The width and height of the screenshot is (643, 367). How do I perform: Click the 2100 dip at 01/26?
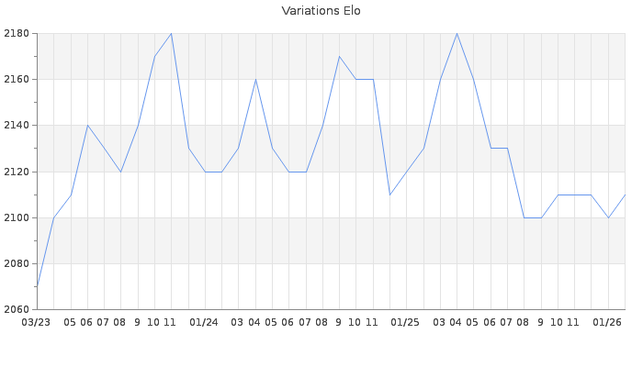(608, 217)
